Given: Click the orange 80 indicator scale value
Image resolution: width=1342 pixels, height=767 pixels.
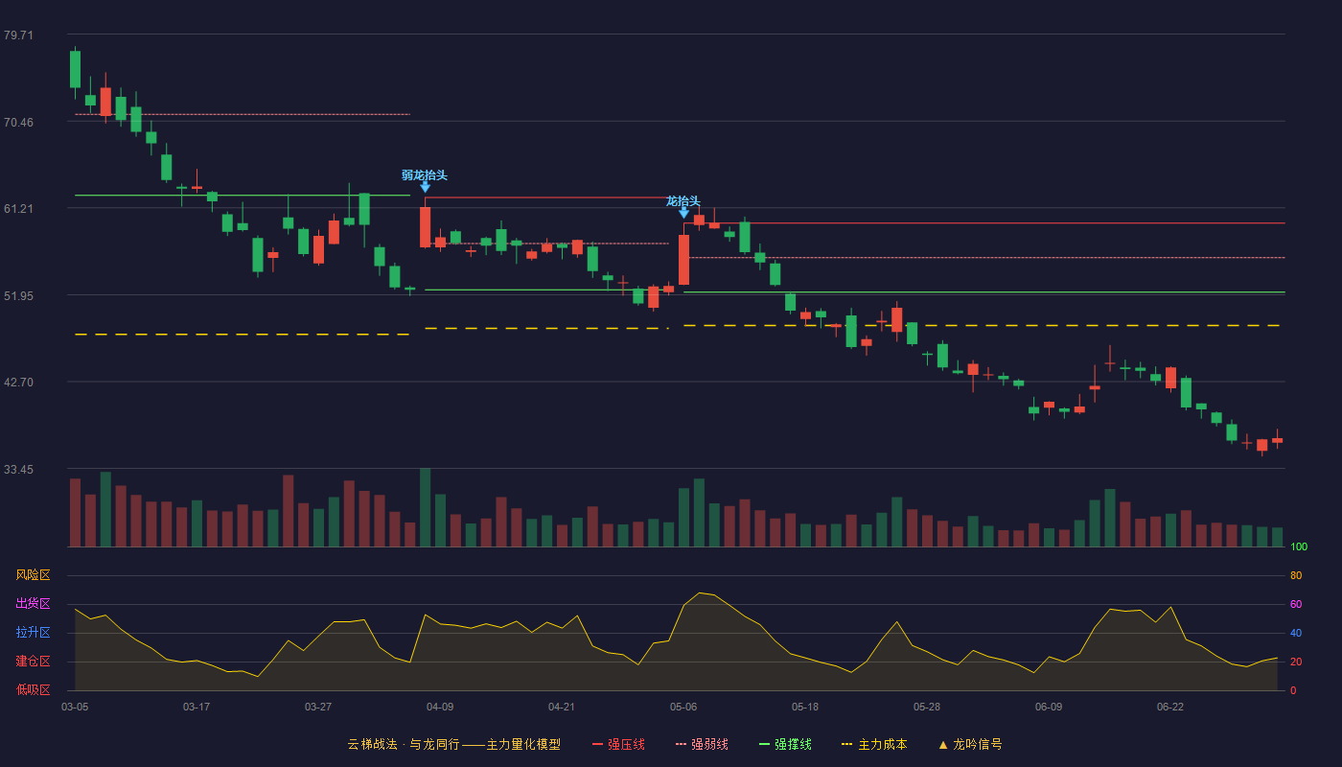Looking at the screenshot, I should click(1296, 575).
